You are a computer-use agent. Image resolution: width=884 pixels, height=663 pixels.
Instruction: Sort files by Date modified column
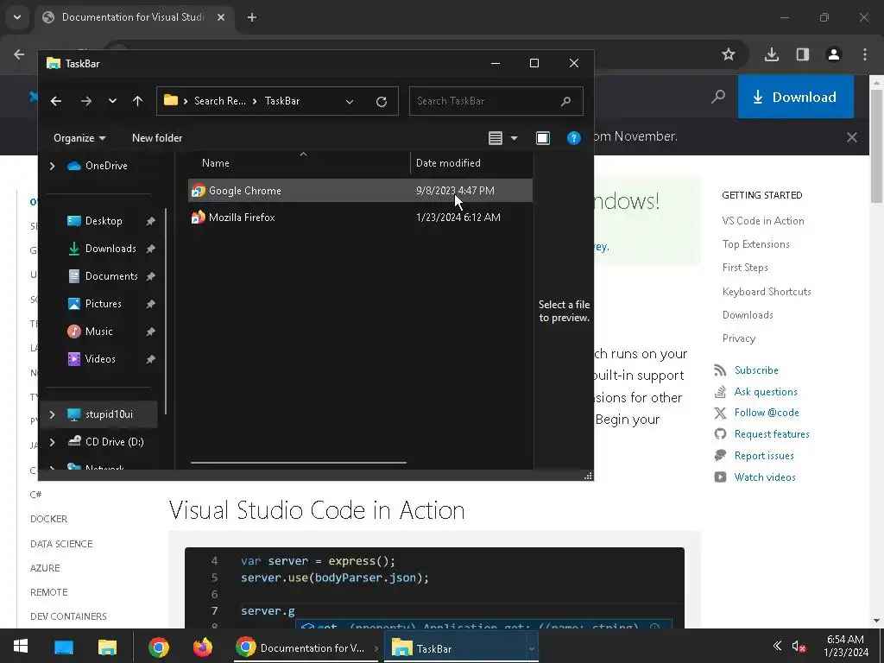point(448,163)
